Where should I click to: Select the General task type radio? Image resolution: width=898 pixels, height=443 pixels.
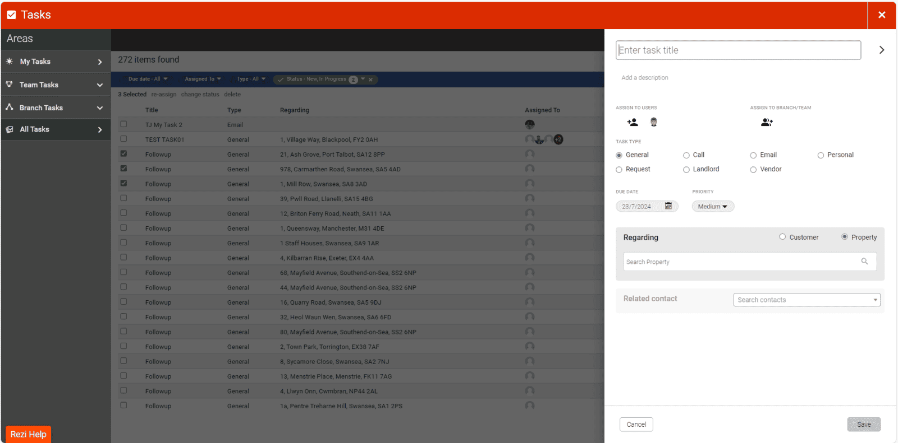point(619,155)
